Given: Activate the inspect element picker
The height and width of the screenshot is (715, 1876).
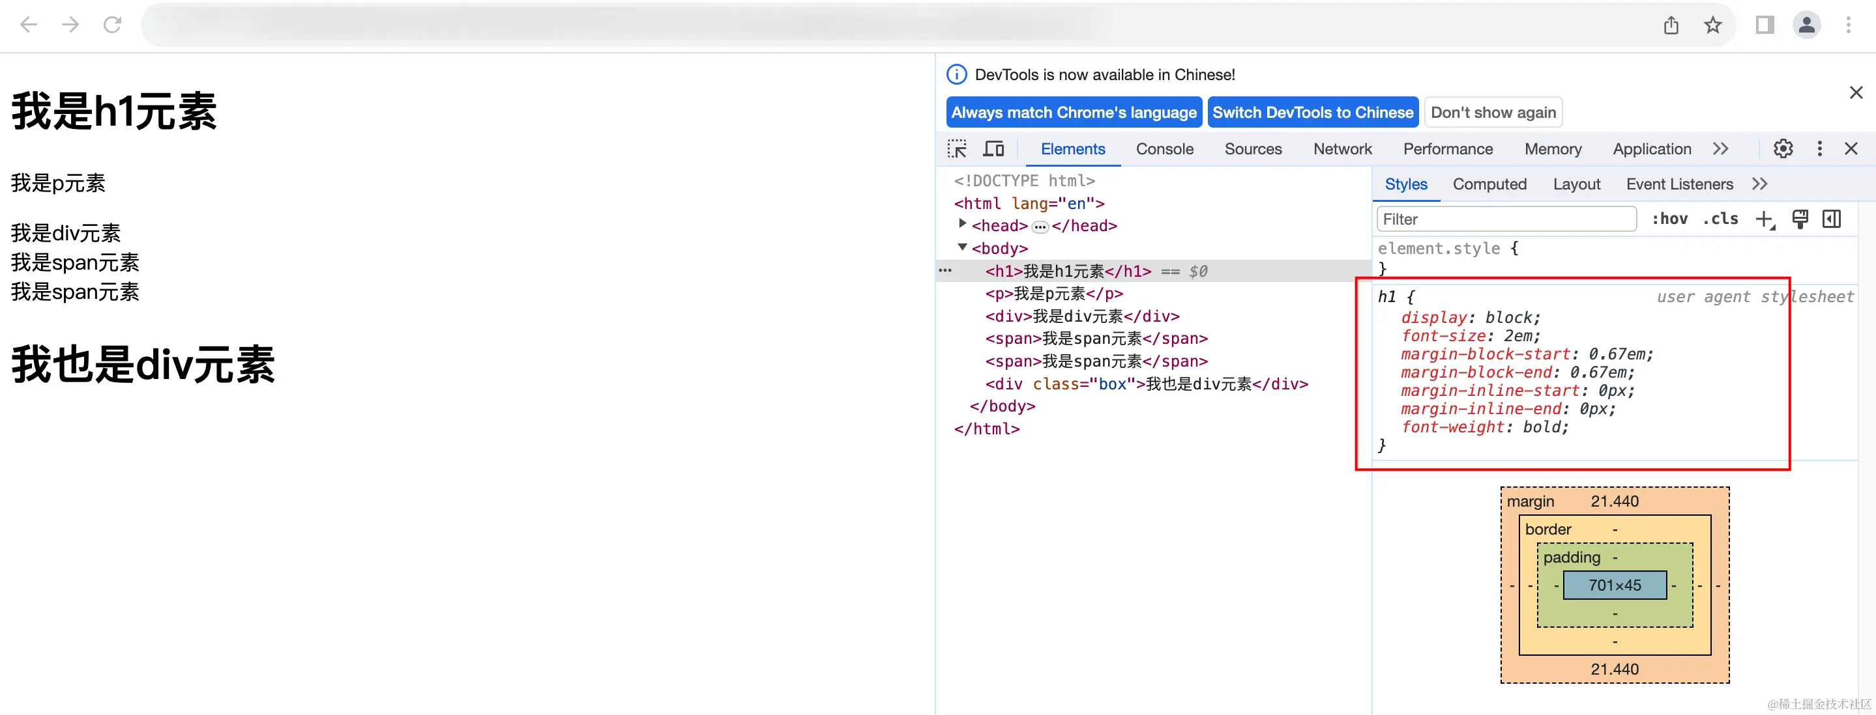Looking at the screenshot, I should coord(957,149).
